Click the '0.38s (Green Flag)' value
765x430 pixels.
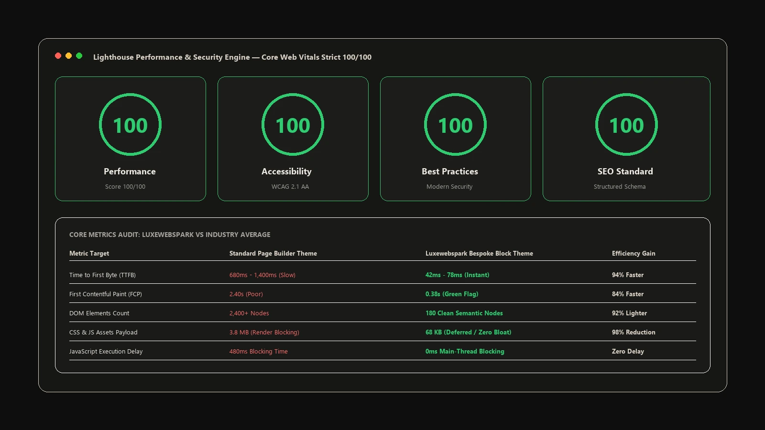click(x=452, y=294)
